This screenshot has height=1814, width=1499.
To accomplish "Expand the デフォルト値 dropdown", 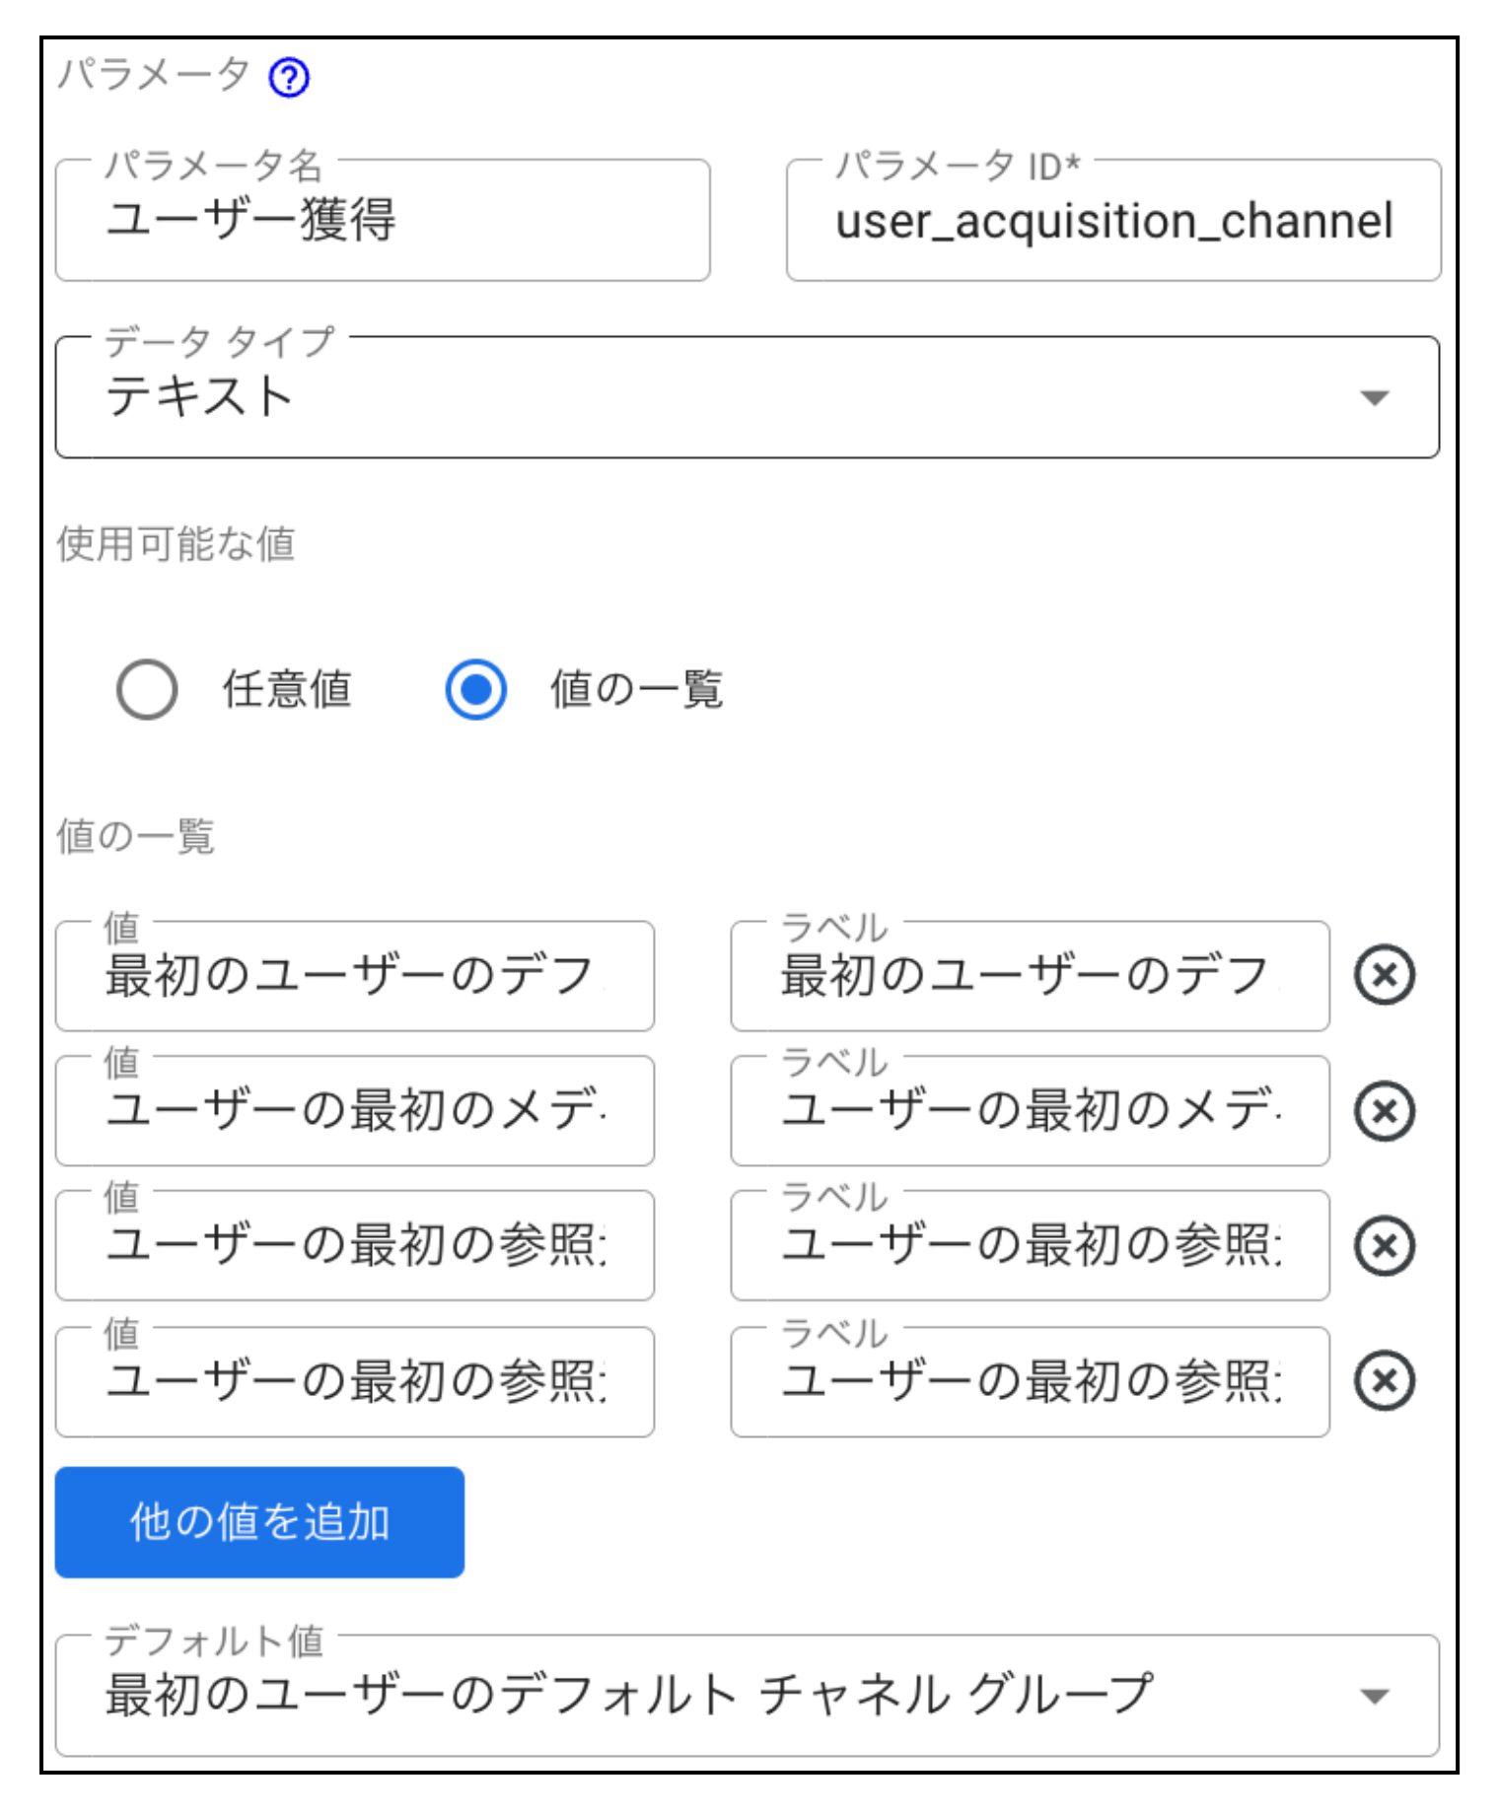I will 748,1696.
